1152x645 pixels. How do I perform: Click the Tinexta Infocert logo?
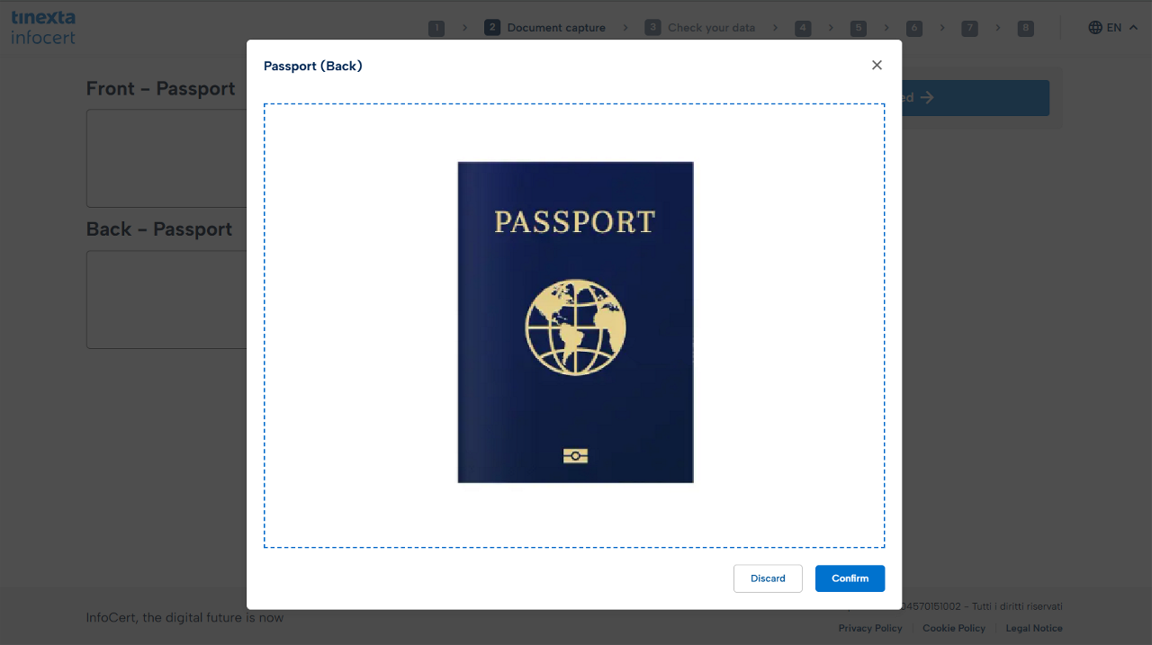(43, 28)
